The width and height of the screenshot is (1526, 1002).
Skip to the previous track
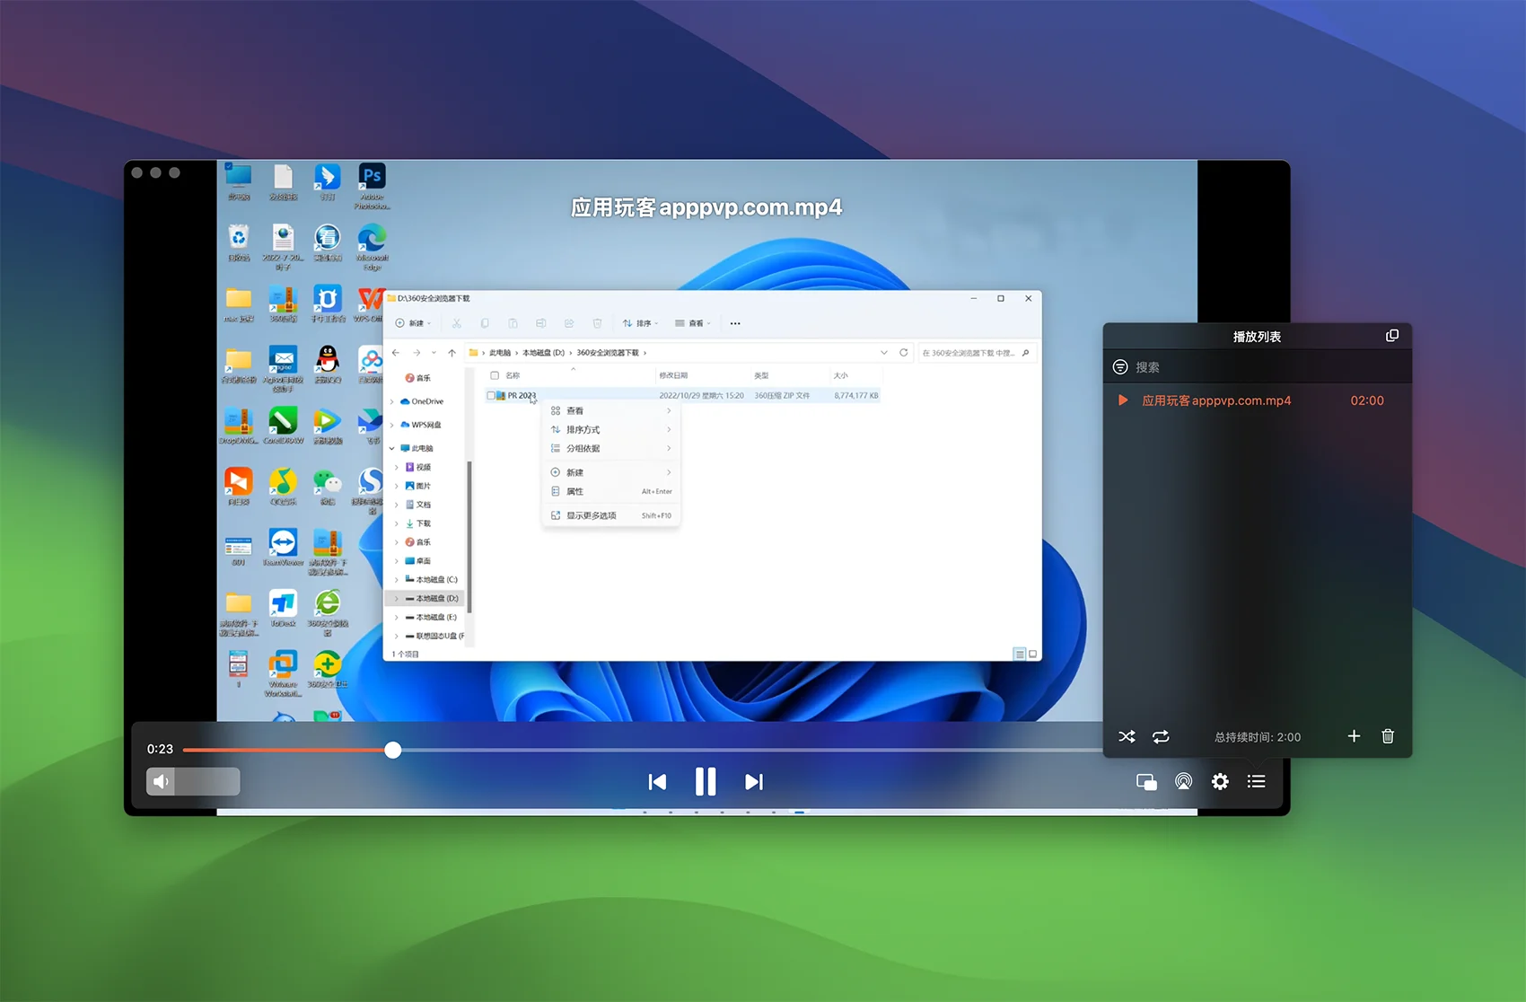click(657, 782)
